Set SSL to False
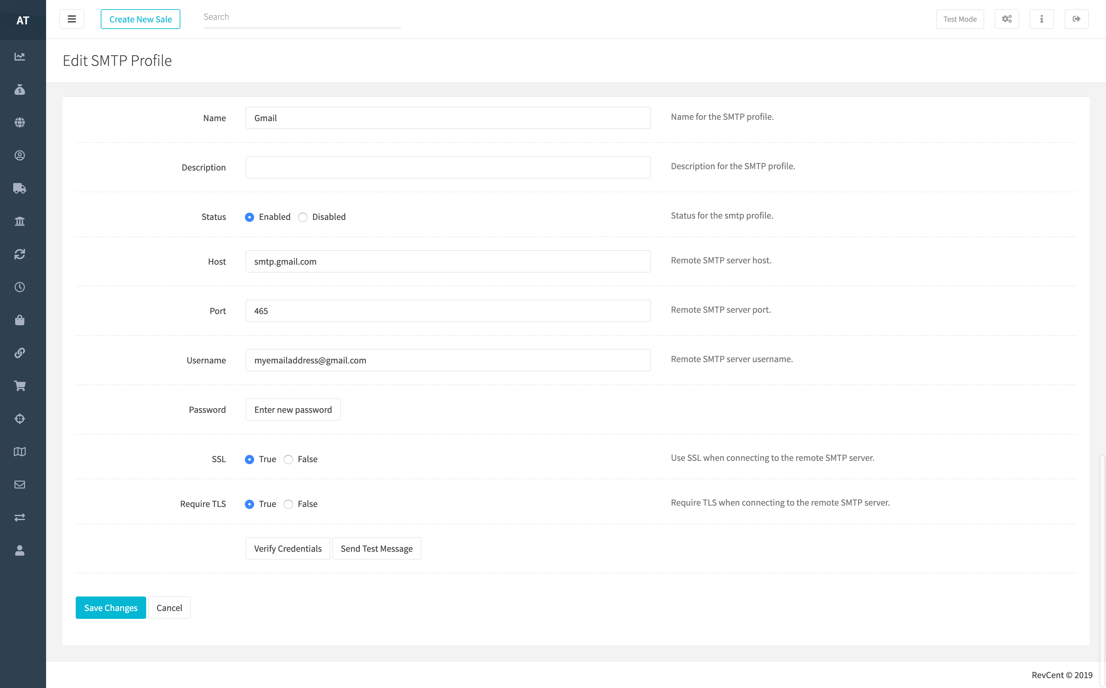1106x688 pixels. (x=288, y=460)
